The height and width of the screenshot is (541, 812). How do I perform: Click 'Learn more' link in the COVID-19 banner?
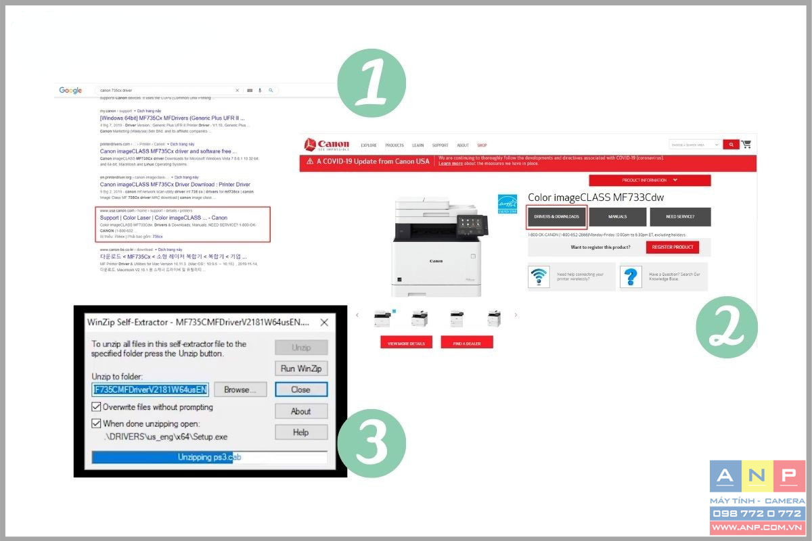(x=451, y=164)
